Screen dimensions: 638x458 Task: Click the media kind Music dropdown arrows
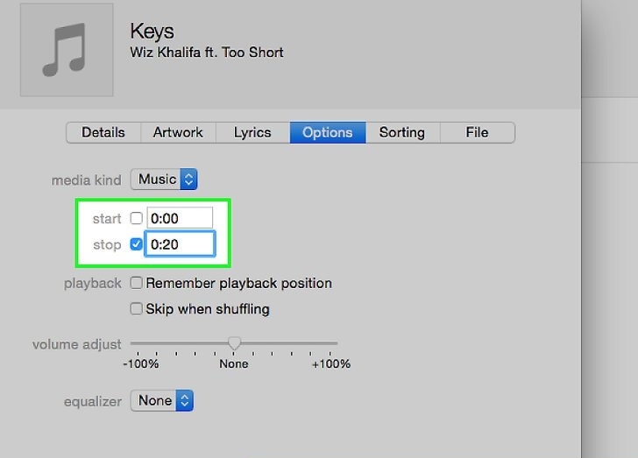[x=188, y=180]
